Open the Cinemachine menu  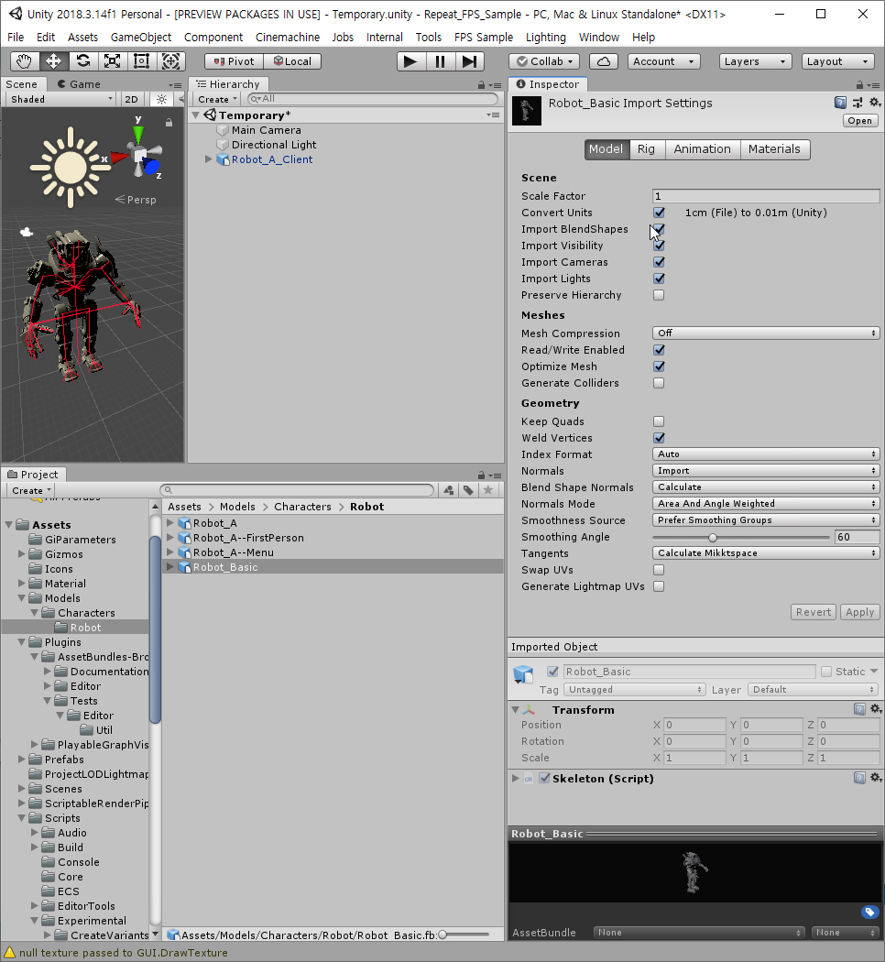tap(288, 38)
